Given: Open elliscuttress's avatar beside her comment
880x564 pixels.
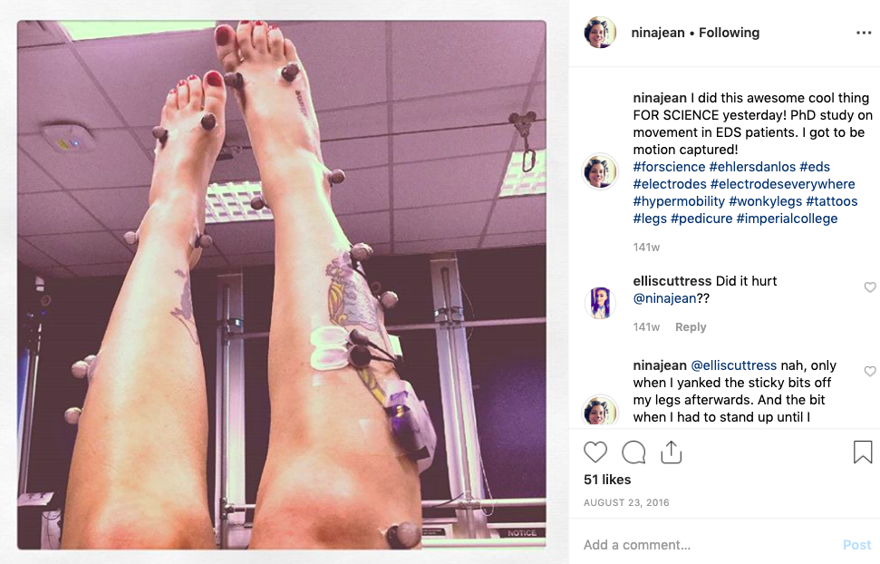Looking at the screenshot, I should (x=600, y=303).
